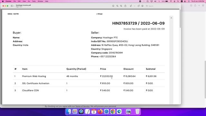
Task: Click the embedded PDF scroll-up arrow
Action: pos(171,18)
